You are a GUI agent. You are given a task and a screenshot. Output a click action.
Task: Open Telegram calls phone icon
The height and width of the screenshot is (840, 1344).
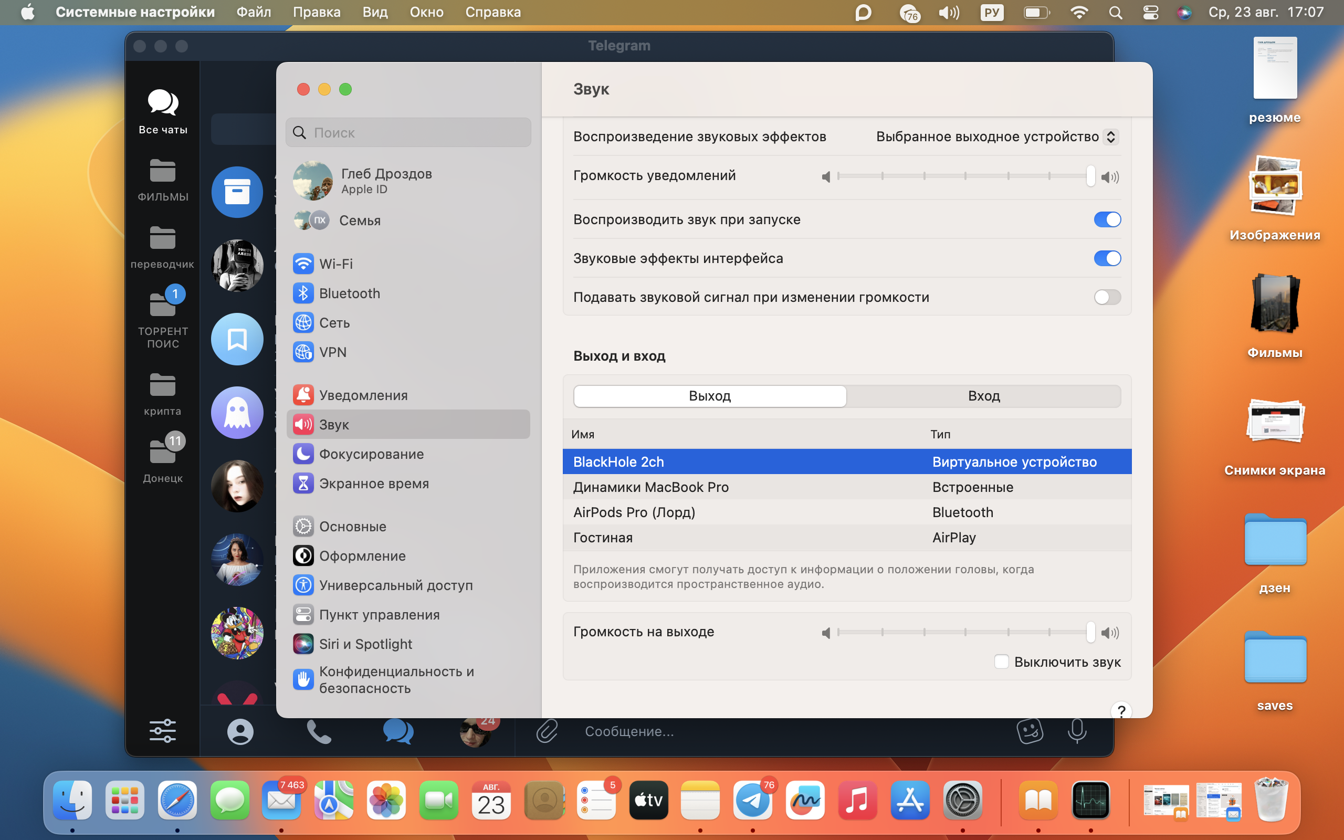point(319,732)
